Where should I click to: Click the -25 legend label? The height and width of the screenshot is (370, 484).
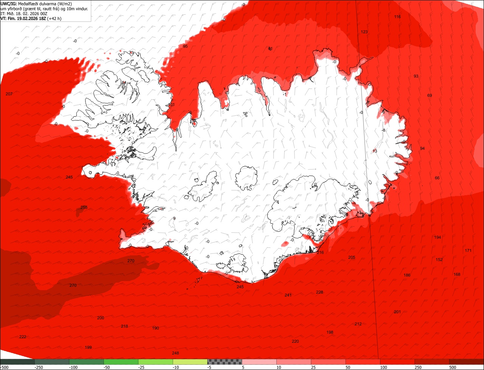pyautogui.click(x=141, y=367)
